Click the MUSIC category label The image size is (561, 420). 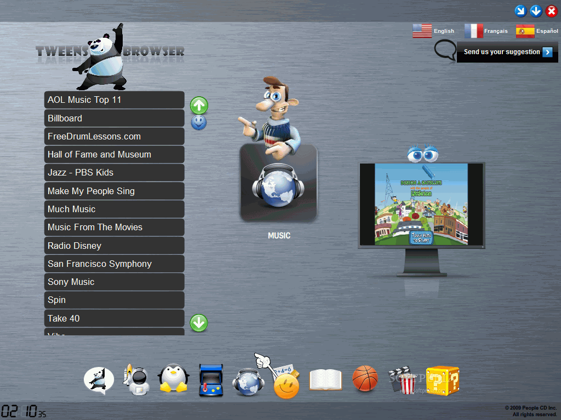pos(279,236)
